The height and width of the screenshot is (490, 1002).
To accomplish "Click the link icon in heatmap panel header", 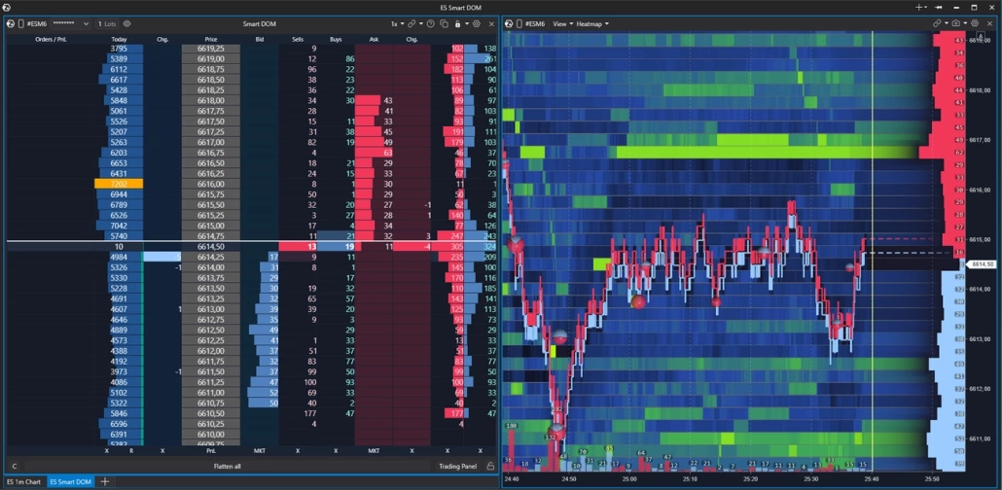I will pos(938,23).
